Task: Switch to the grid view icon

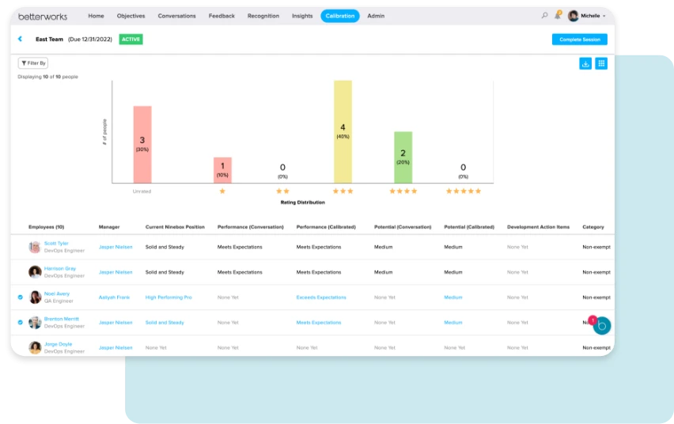Action: coord(601,63)
